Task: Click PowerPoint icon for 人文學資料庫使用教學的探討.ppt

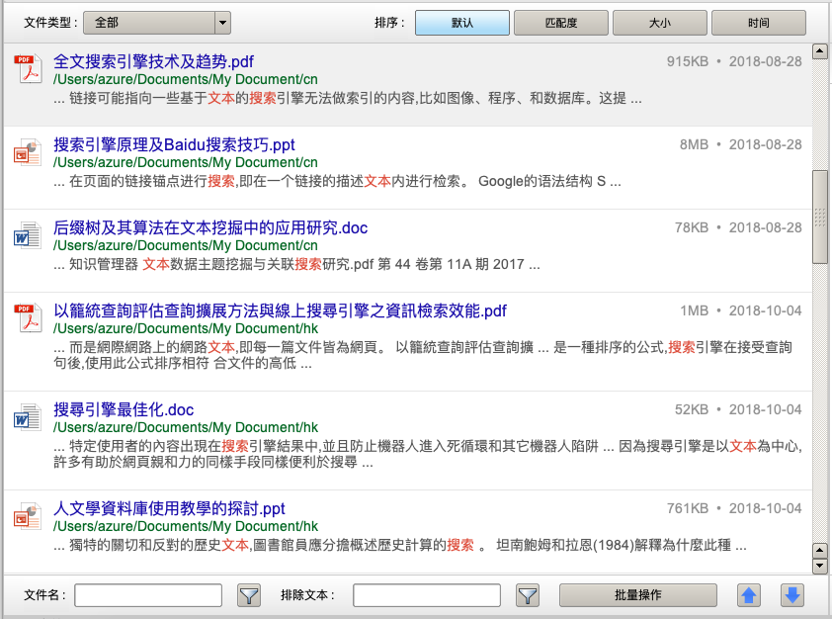Action: [26, 517]
